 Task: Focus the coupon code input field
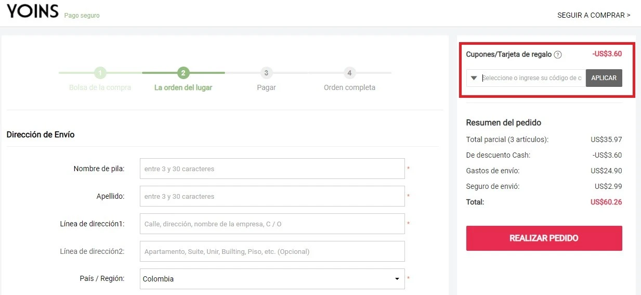coord(532,78)
